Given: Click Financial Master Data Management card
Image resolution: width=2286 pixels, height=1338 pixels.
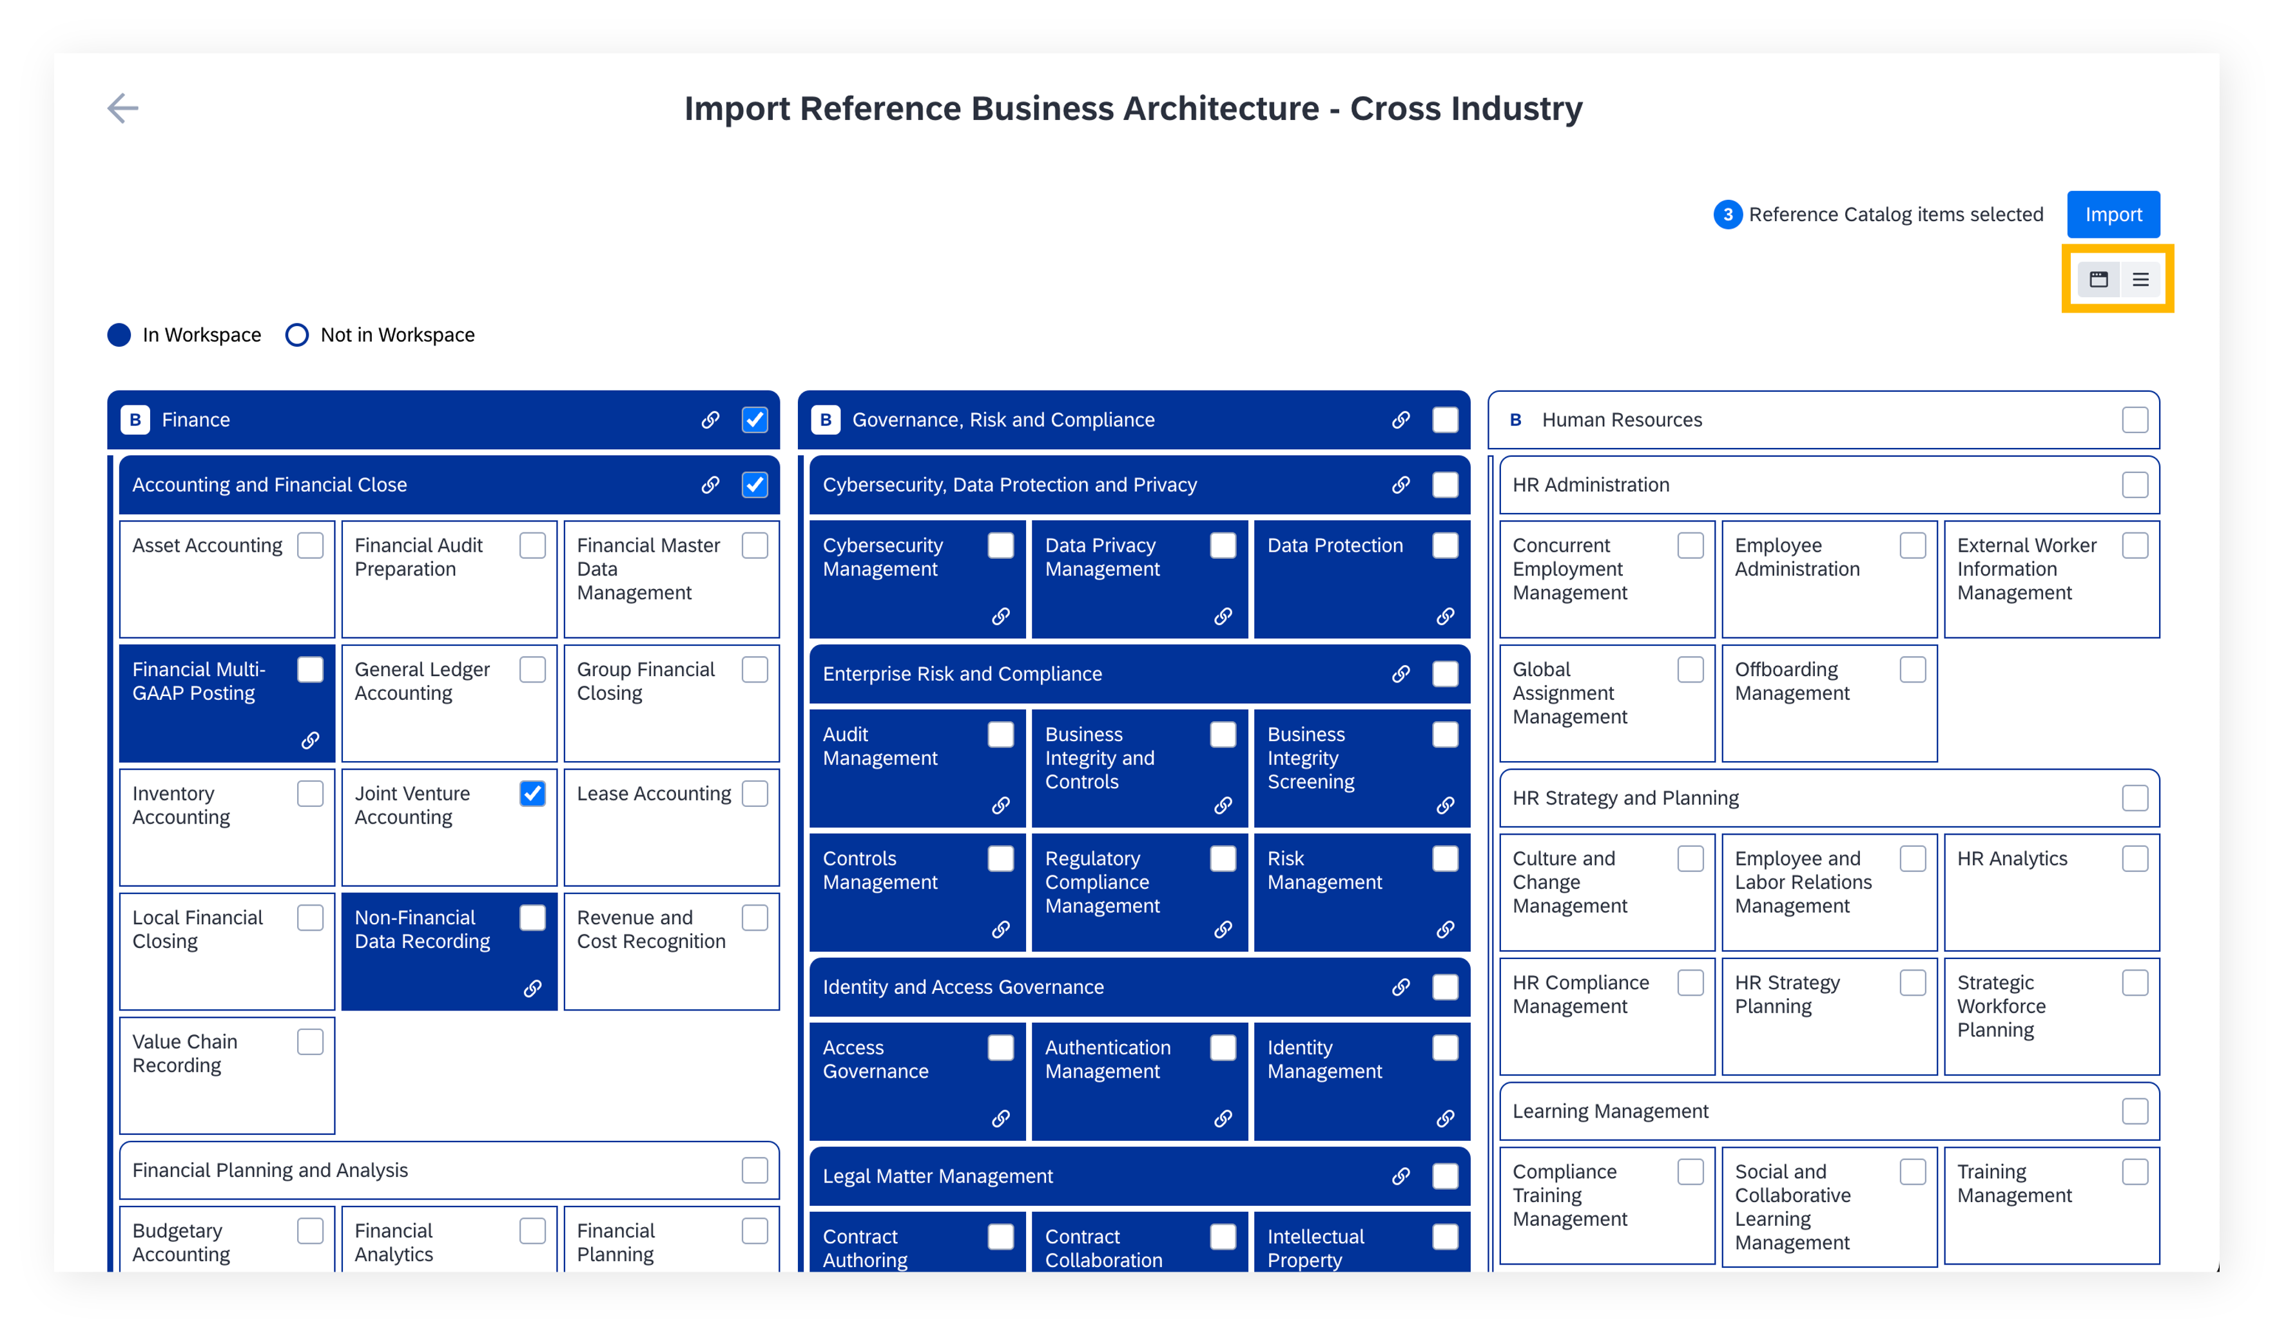Looking at the screenshot, I should point(672,579).
